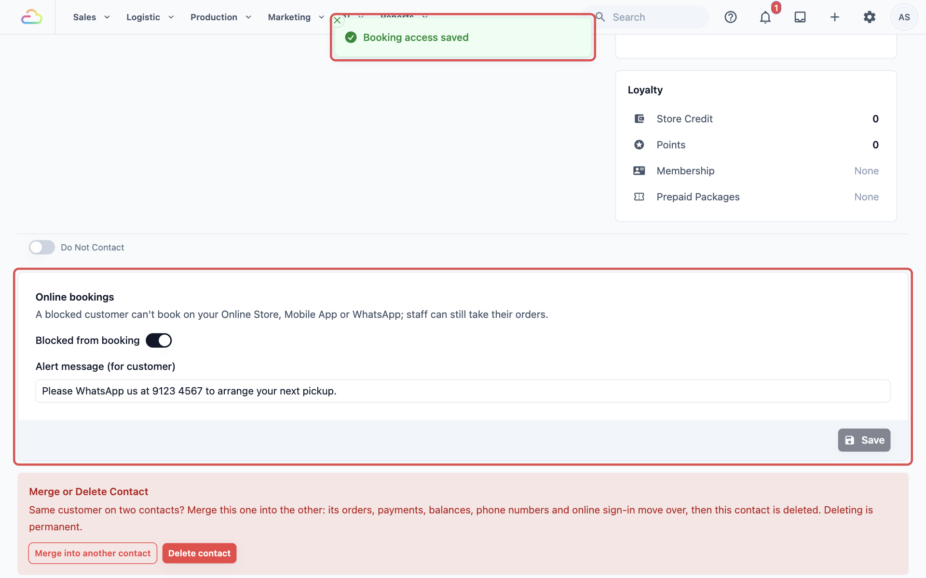The width and height of the screenshot is (926, 578).
Task: Click the Points star icon
Action: [639, 144]
